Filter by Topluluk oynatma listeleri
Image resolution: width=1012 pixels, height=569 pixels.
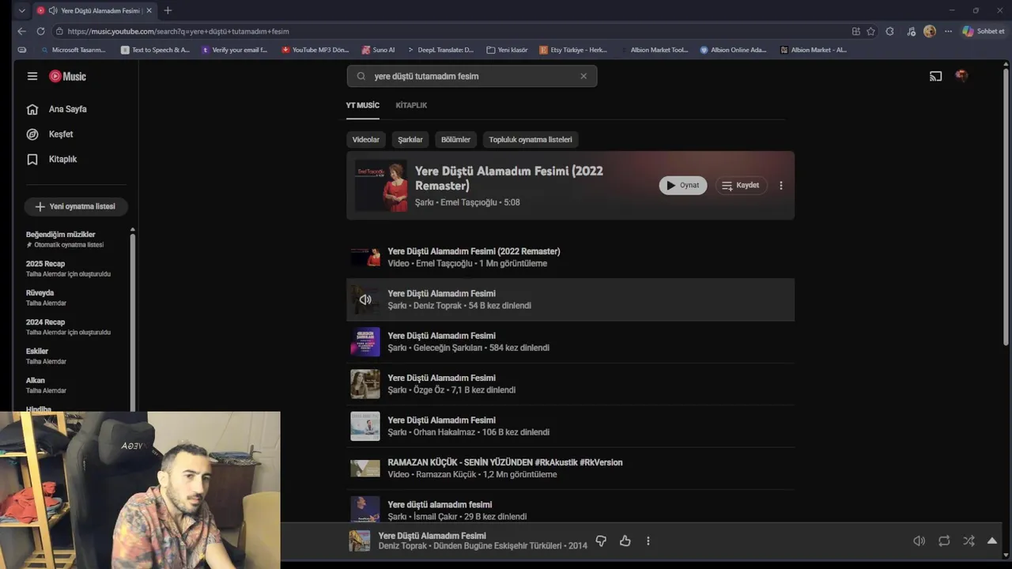coord(531,140)
